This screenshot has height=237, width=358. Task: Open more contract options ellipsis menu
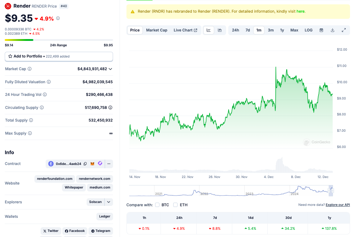pyautogui.click(x=108, y=164)
